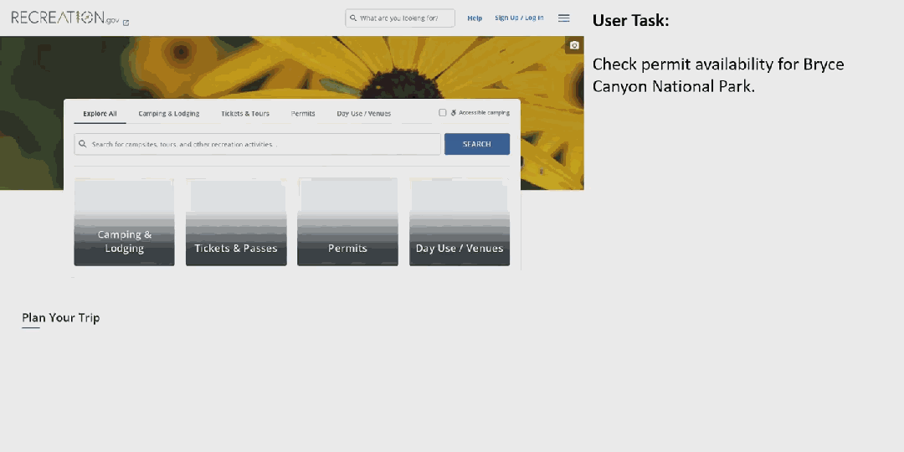Viewport: 904px width, 452px height.
Task: Click the camera icon on the banner photo
Action: click(x=573, y=45)
